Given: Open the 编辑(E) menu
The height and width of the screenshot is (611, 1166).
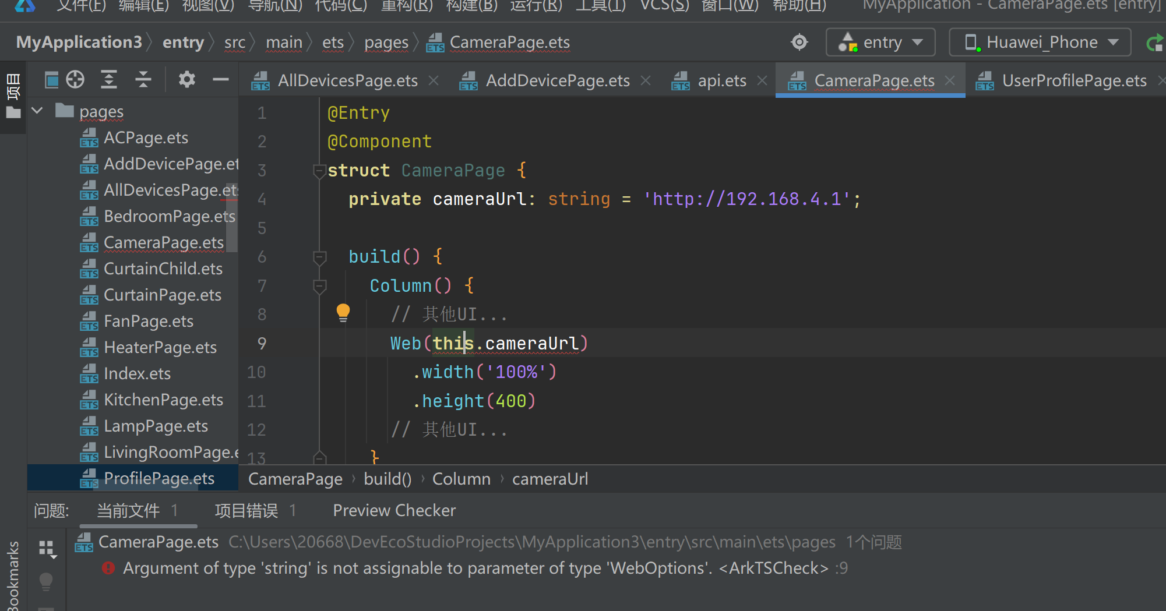Looking at the screenshot, I should pyautogui.click(x=144, y=5).
